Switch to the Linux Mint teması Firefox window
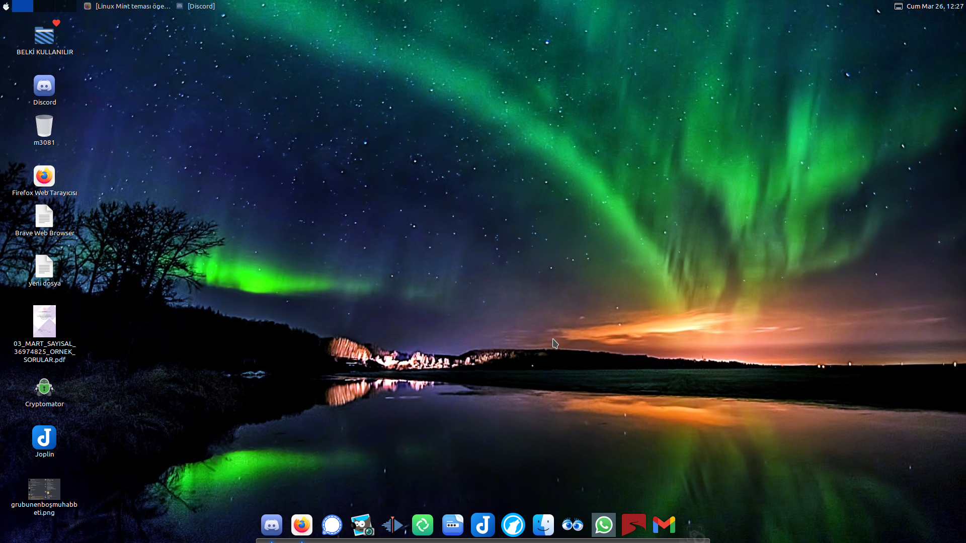This screenshot has height=543, width=966. (128, 6)
